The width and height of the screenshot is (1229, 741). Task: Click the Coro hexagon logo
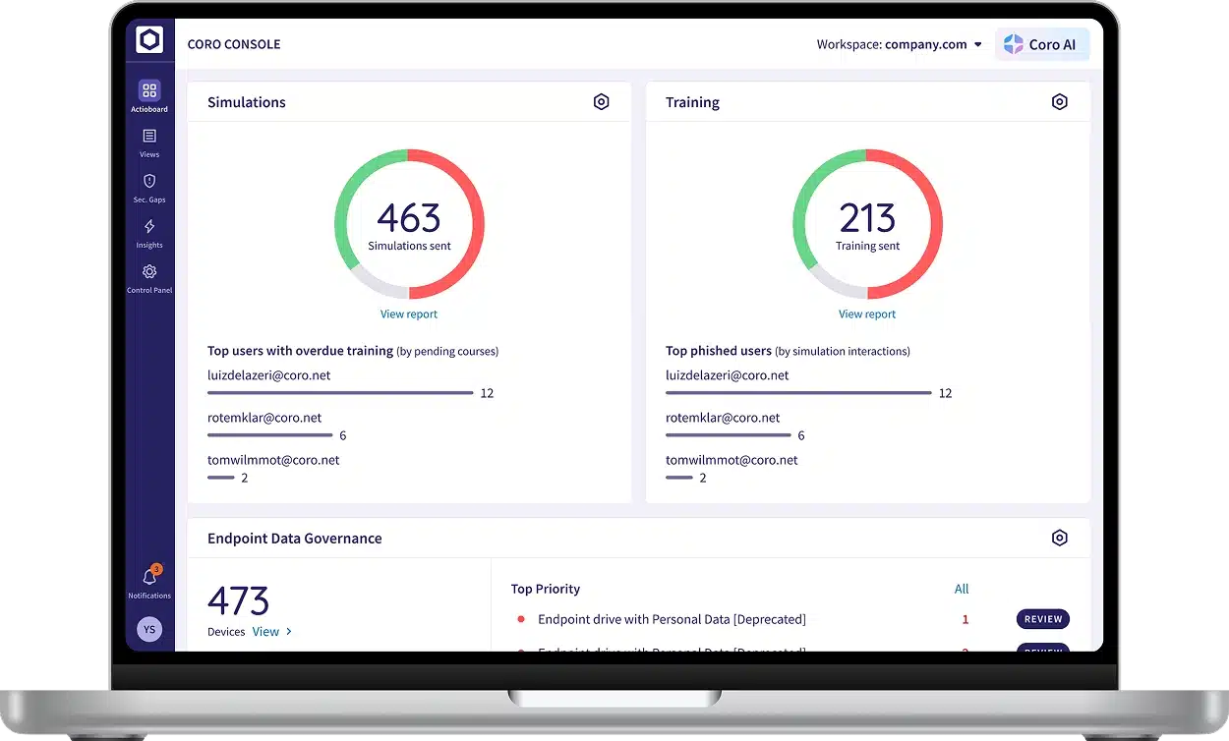coord(149,39)
